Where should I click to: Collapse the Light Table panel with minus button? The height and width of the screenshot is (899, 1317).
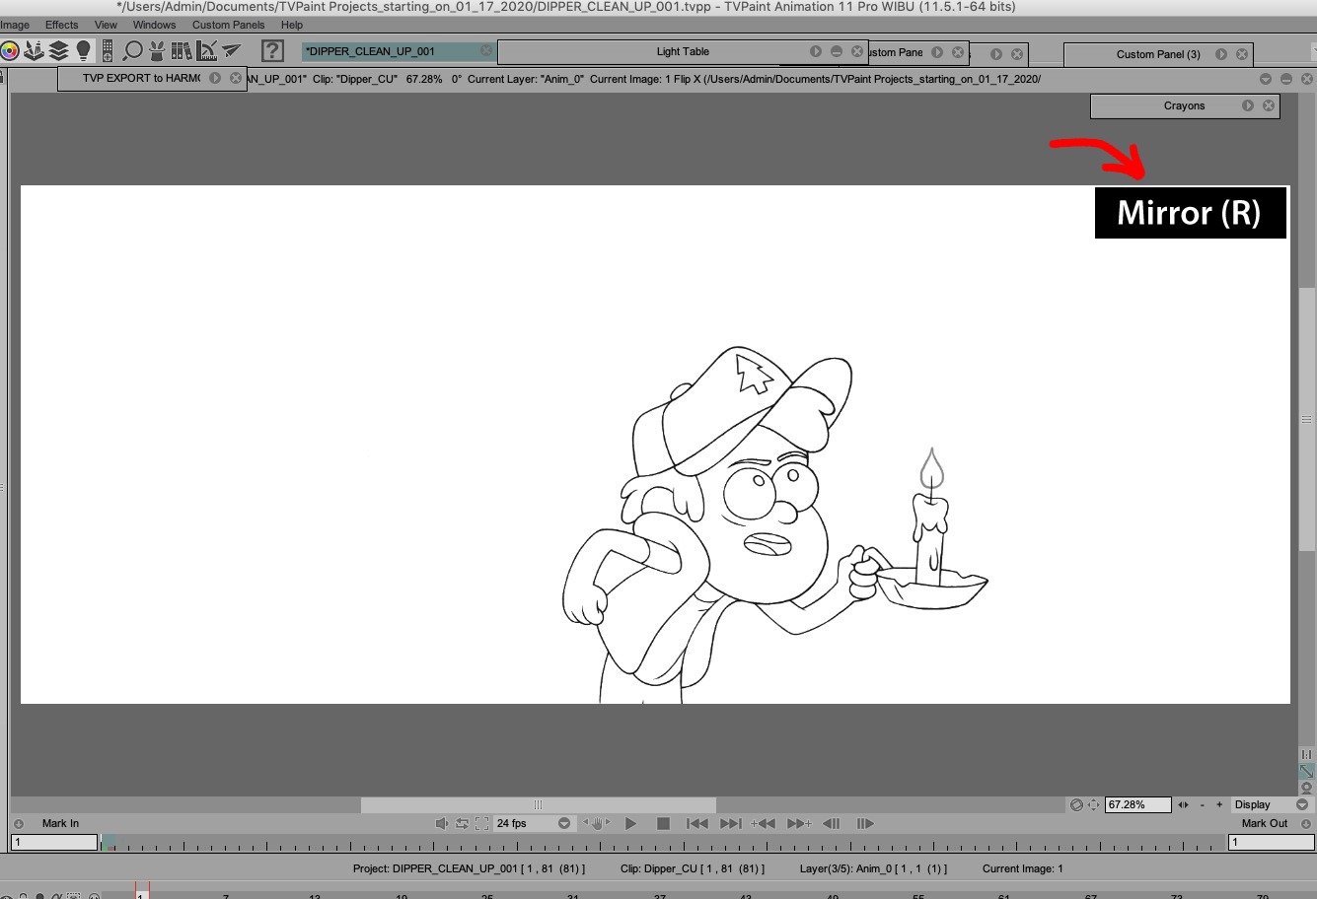pyautogui.click(x=837, y=51)
